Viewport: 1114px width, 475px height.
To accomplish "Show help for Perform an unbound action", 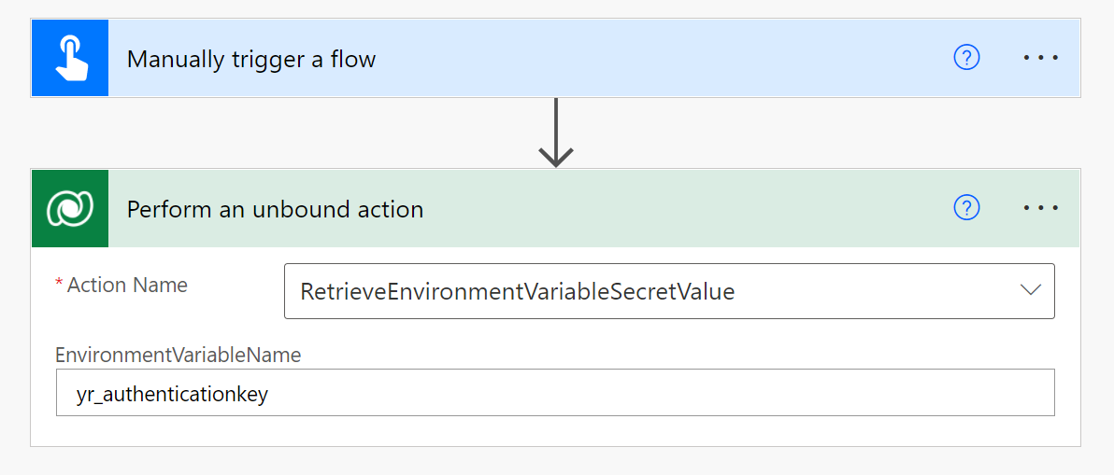I will pos(966,208).
